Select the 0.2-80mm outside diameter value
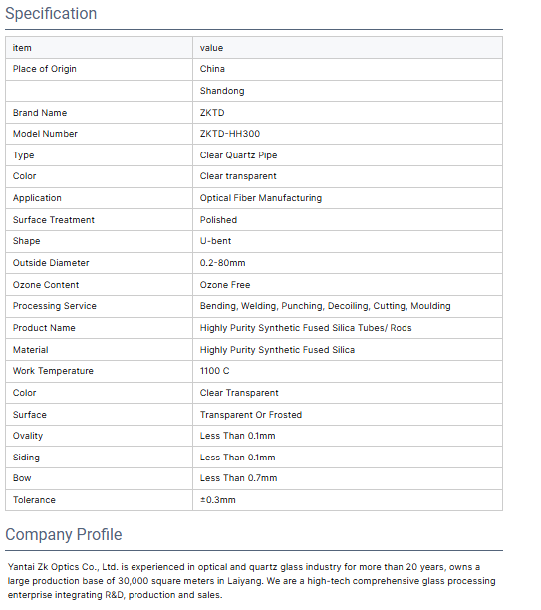Screen dimensions: 541x610 coord(222,263)
